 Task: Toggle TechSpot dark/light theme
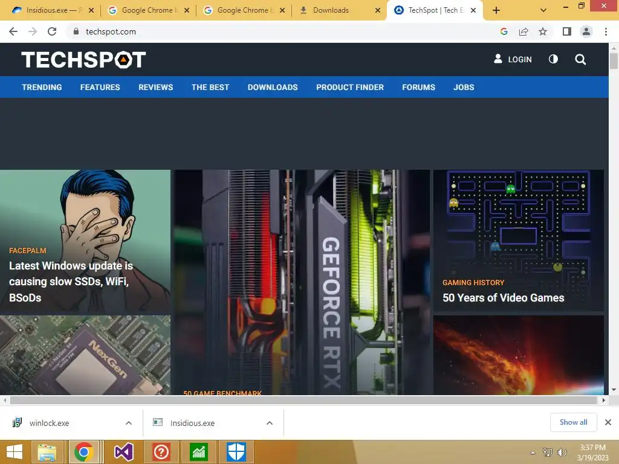point(553,59)
